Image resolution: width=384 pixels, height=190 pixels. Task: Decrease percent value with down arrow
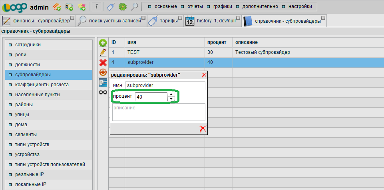click(171, 99)
